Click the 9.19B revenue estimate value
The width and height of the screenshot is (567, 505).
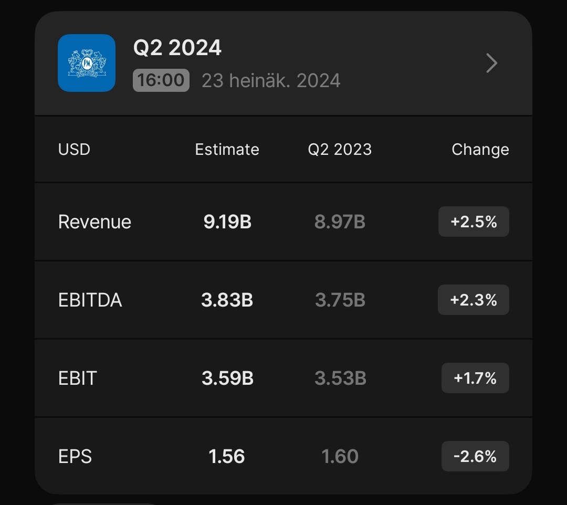tap(227, 222)
